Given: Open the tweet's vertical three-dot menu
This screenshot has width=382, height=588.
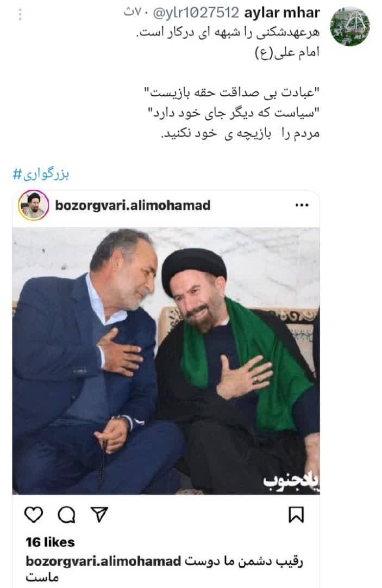Looking at the screenshot, I should [x=20, y=14].
